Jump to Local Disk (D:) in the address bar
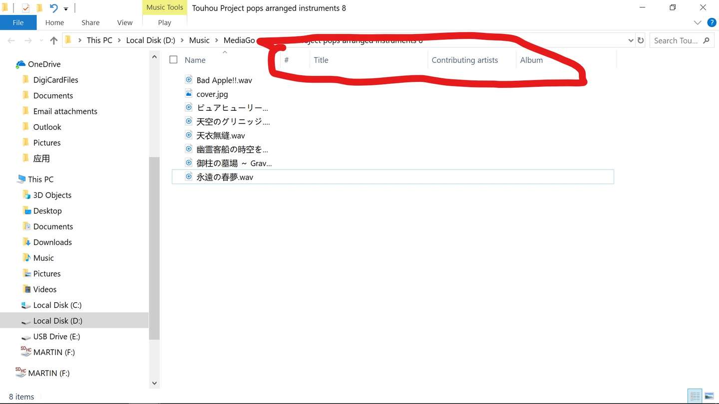This screenshot has width=719, height=404. click(151, 40)
